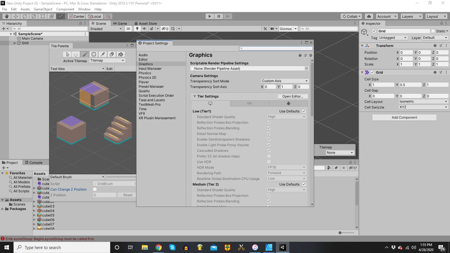This screenshot has height=253, width=450.
Task: Open Tag Untagged dropdown
Action: click(x=393, y=38)
